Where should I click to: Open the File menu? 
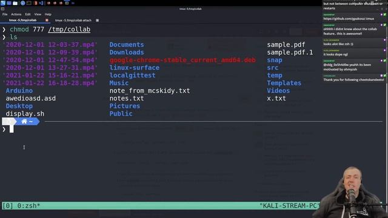[5, 15]
